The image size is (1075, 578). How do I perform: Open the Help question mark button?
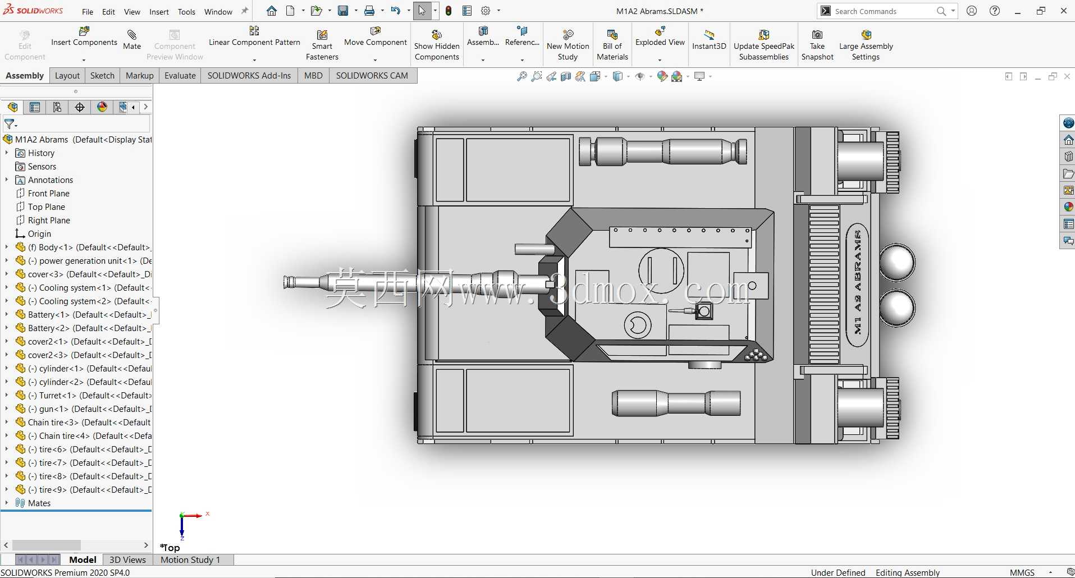(x=995, y=11)
